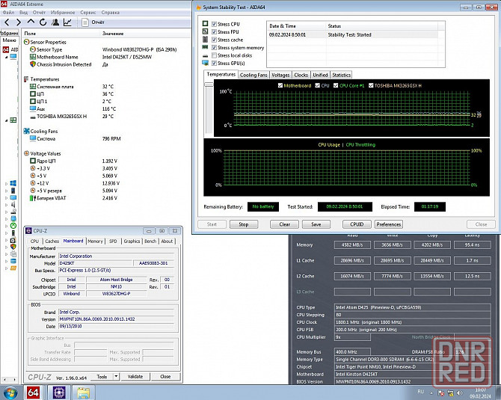Click the graph chart icon in AIDA64 toolbar

(67, 22)
